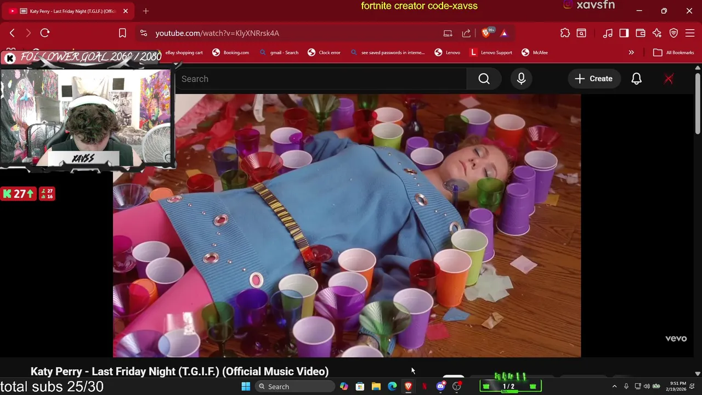Go back with the browser back arrow

click(12, 33)
